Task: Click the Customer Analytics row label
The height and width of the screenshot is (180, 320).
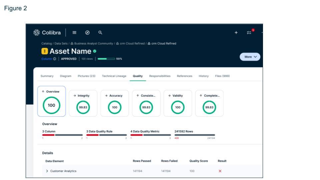Action: click(x=63, y=171)
